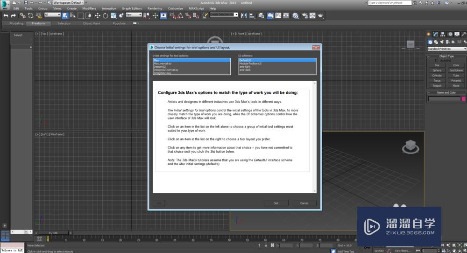
Task: Toggle Window/Crossing selection mode
Action: coord(89,15)
